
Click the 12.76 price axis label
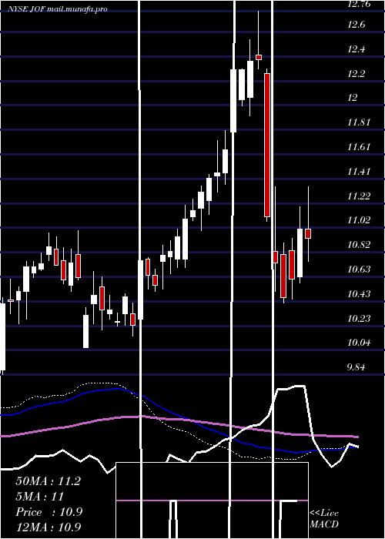click(359, 4)
